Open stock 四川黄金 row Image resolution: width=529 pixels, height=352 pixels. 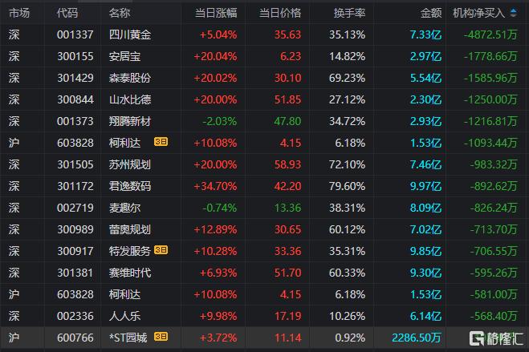pyautogui.click(x=129, y=34)
